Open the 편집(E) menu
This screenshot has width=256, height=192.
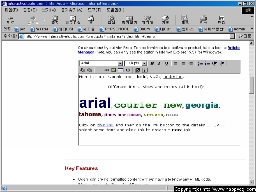coord(30,10)
